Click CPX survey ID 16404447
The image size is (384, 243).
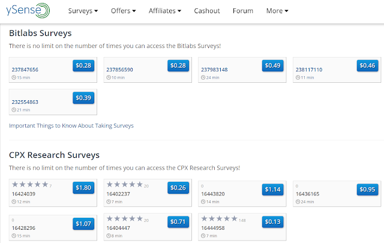(118, 228)
